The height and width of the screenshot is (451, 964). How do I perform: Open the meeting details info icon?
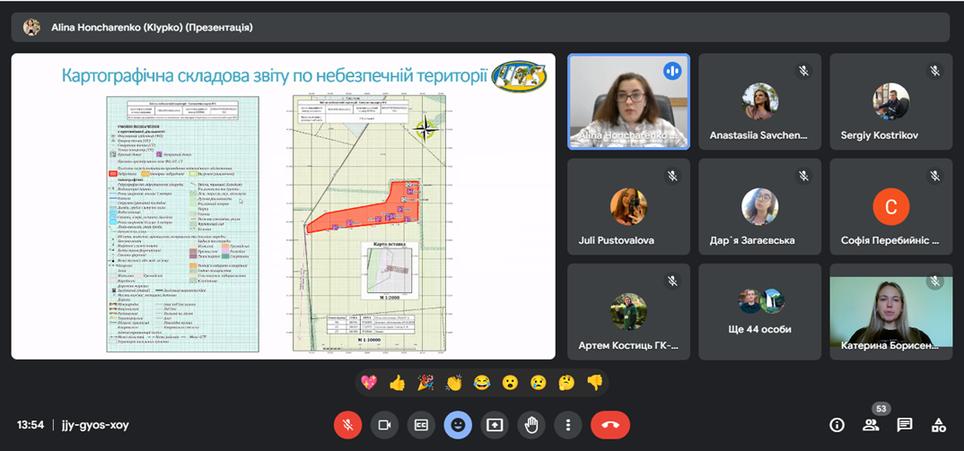point(837,425)
